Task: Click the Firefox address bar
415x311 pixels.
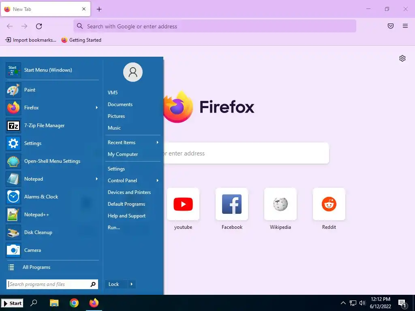Action: [x=215, y=26]
